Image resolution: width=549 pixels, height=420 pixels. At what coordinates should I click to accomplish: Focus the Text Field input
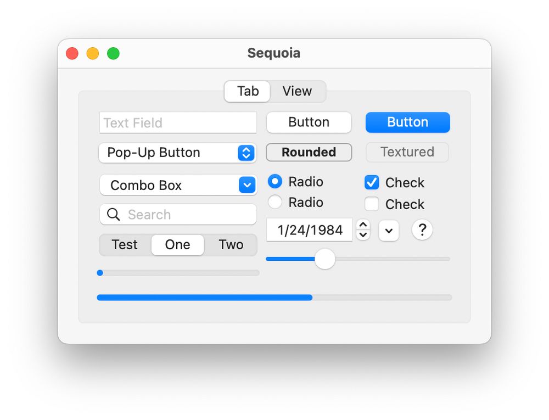pyautogui.click(x=178, y=123)
